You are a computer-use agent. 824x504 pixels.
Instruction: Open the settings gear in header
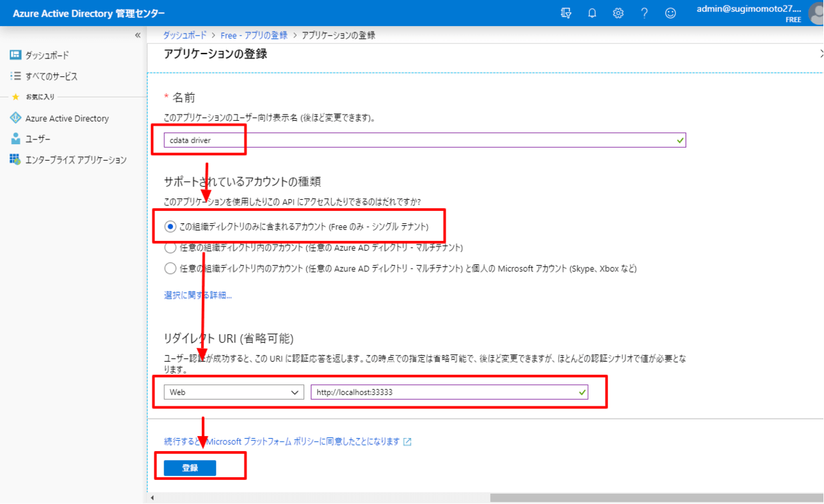[618, 13]
